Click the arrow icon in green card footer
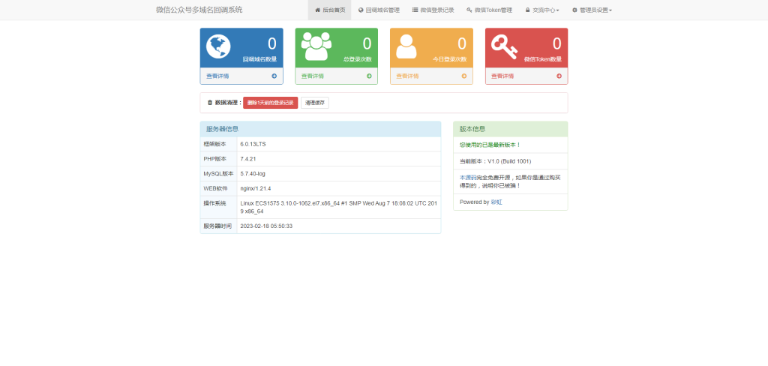This screenshot has width=768, height=366. point(369,76)
